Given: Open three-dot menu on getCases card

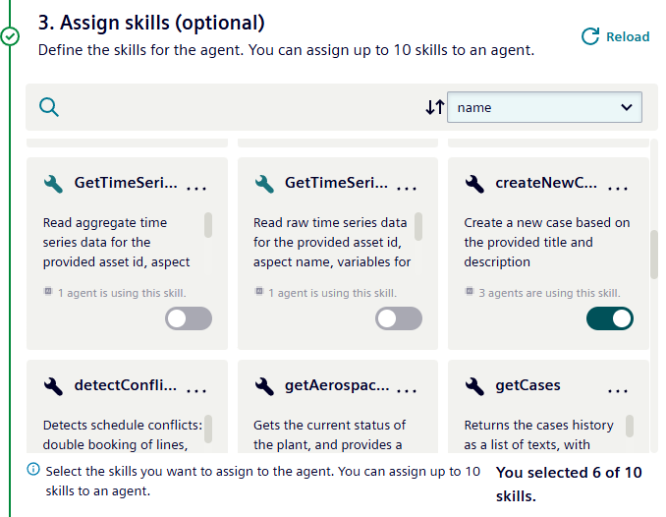Looking at the screenshot, I should click(x=617, y=390).
